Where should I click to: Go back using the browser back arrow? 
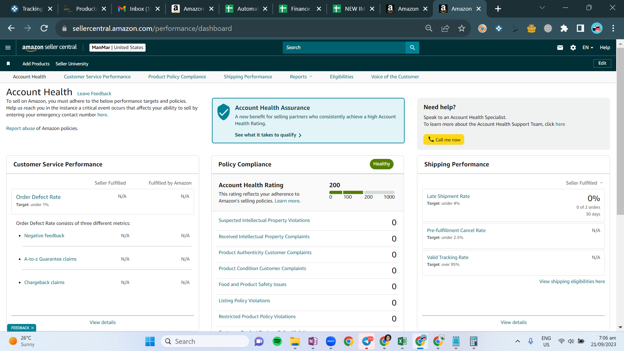point(11,28)
